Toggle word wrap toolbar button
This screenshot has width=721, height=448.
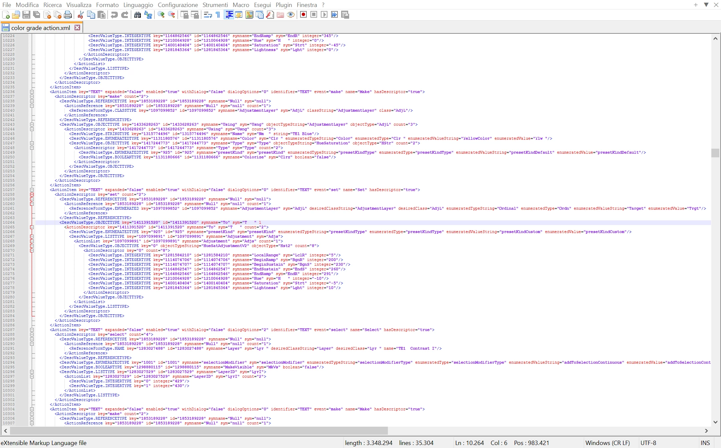pos(208,15)
